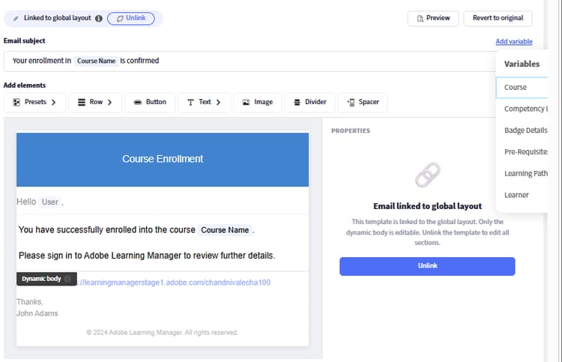
Task: Click the Presets grid icon
Action: coord(16,102)
